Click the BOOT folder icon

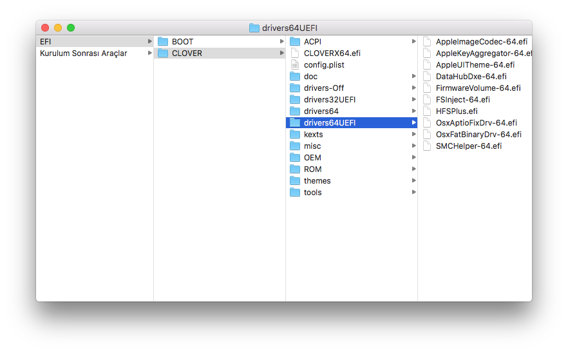pyautogui.click(x=163, y=42)
